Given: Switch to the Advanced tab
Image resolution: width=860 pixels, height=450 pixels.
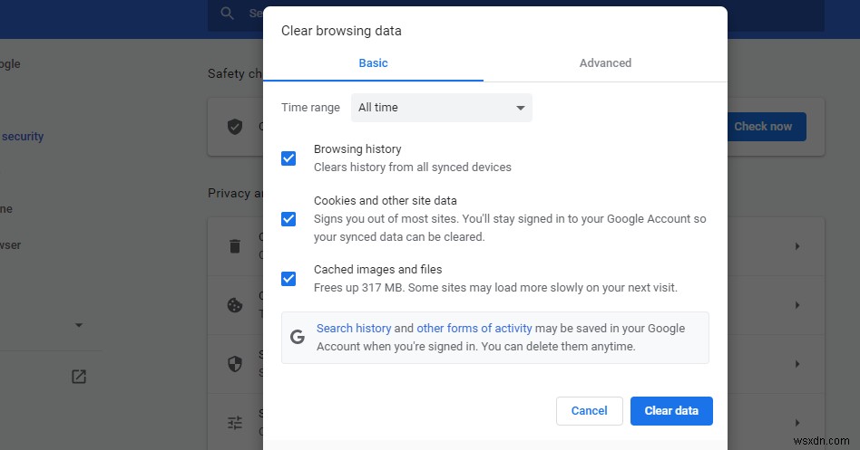Looking at the screenshot, I should click(x=605, y=63).
